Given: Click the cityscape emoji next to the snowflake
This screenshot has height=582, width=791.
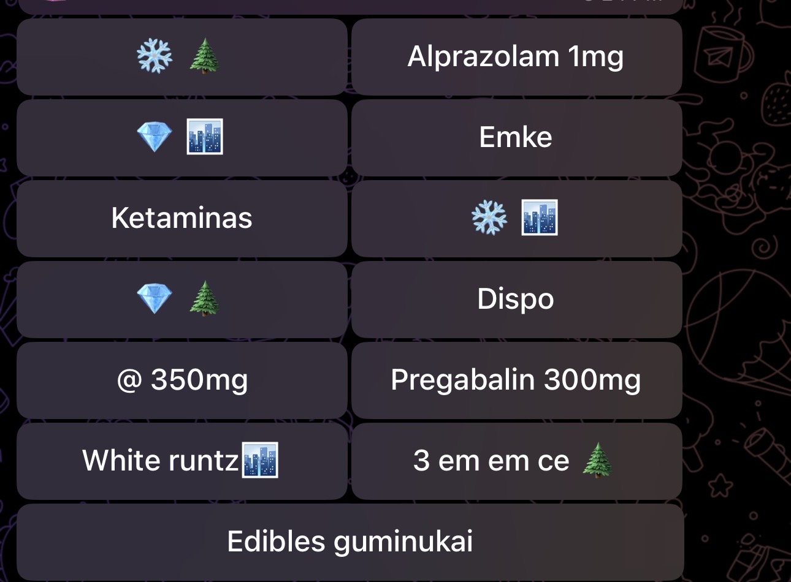Looking at the screenshot, I should (540, 217).
